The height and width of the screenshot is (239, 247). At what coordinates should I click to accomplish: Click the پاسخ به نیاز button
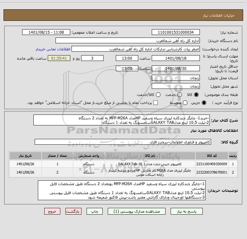[x=187, y=211]
